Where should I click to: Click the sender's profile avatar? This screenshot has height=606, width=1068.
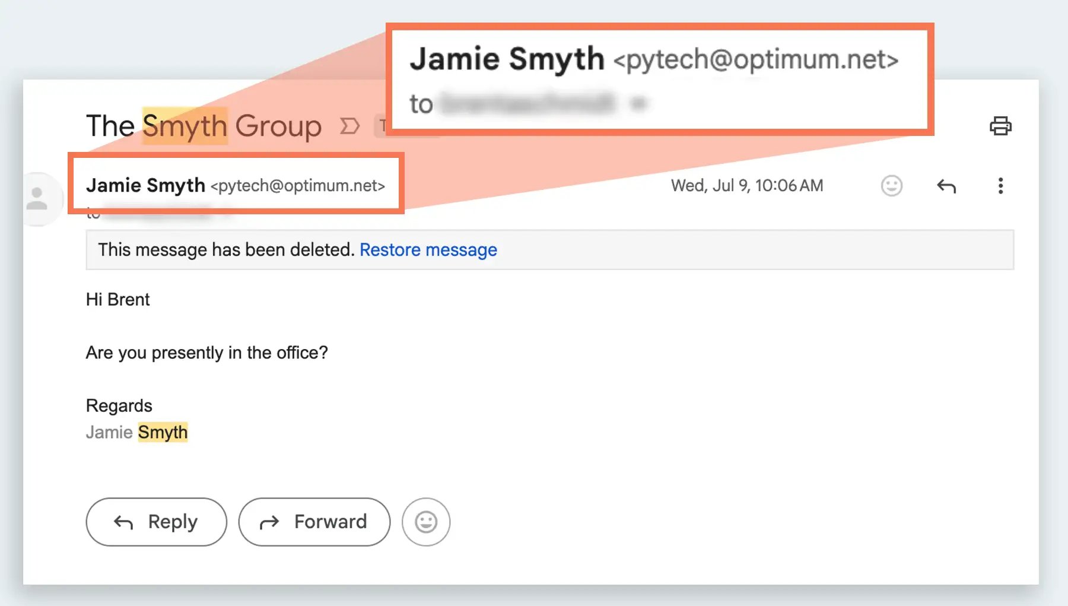point(37,199)
